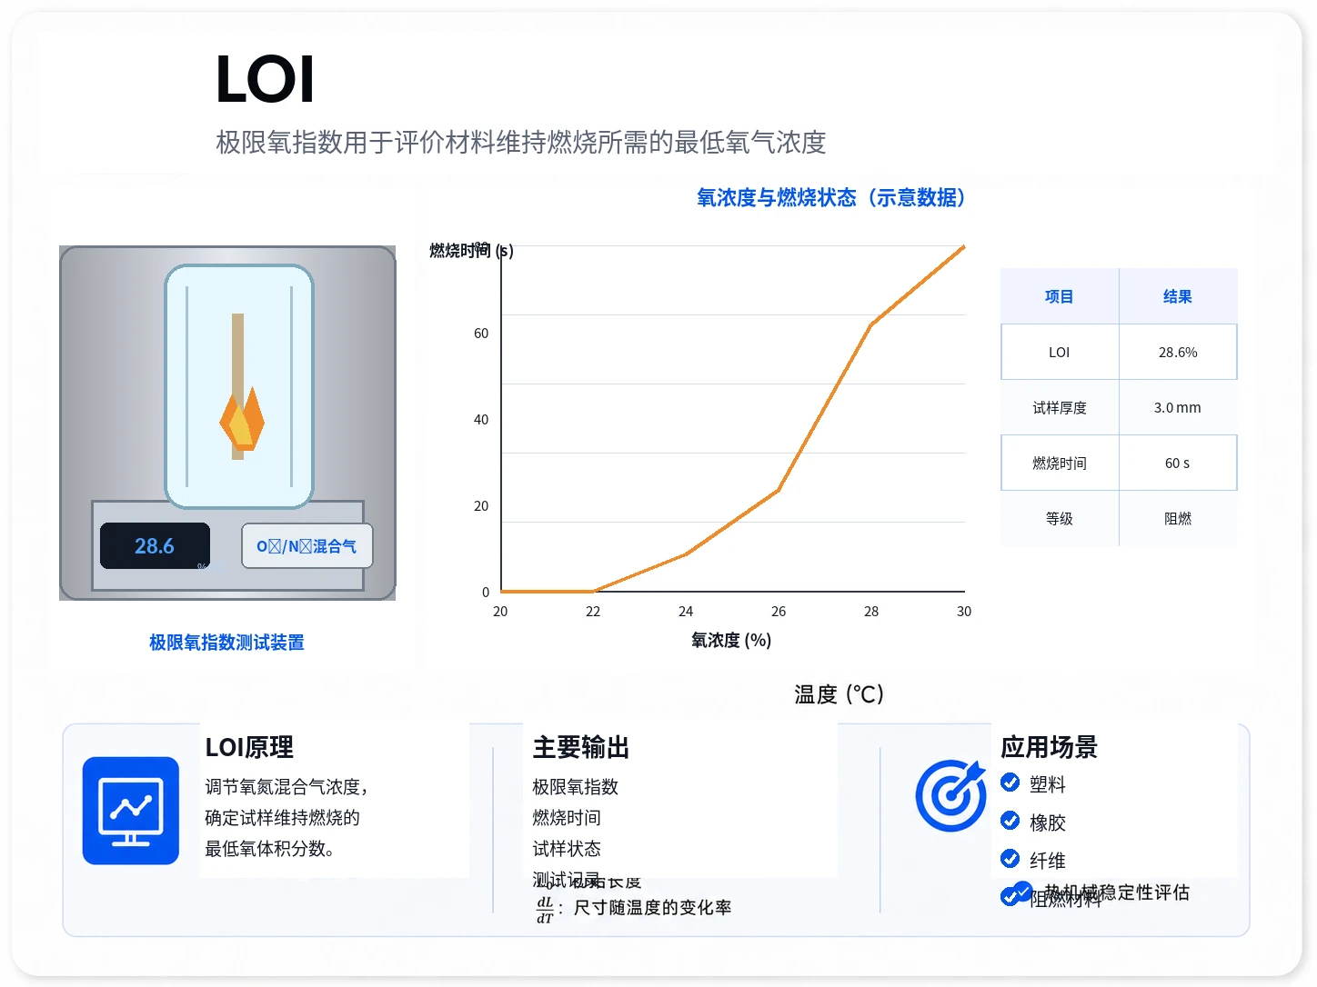The height and width of the screenshot is (987, 1317).
Task: Click list item 橡胶
Action: coord(1048,822)
